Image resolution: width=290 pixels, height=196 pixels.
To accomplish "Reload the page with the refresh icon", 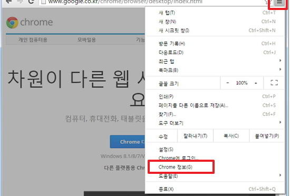I will pyautogui.click(x=31, y=2).
